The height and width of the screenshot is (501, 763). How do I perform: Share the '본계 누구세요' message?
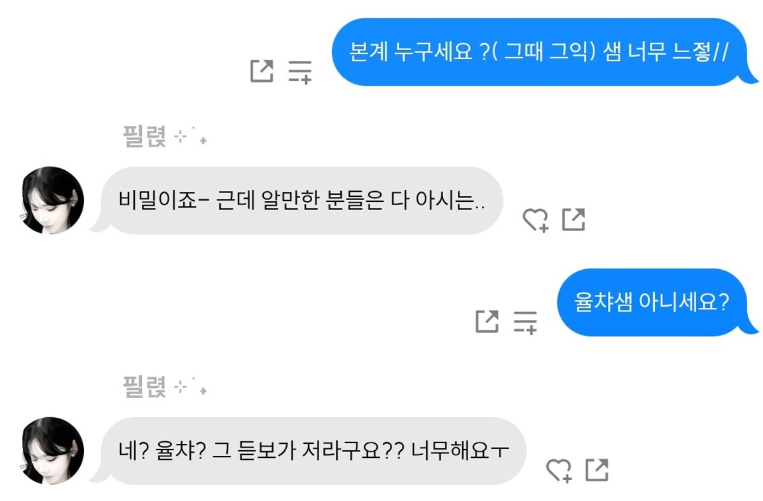point(261,70)
